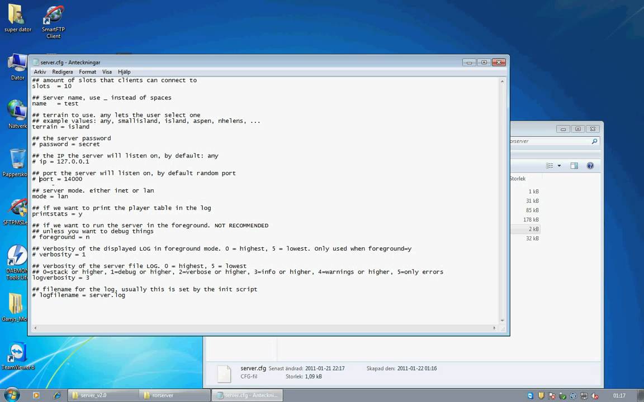644x402 pixels.
Task: Open the Redigera menu
Action: pos(63,72)
